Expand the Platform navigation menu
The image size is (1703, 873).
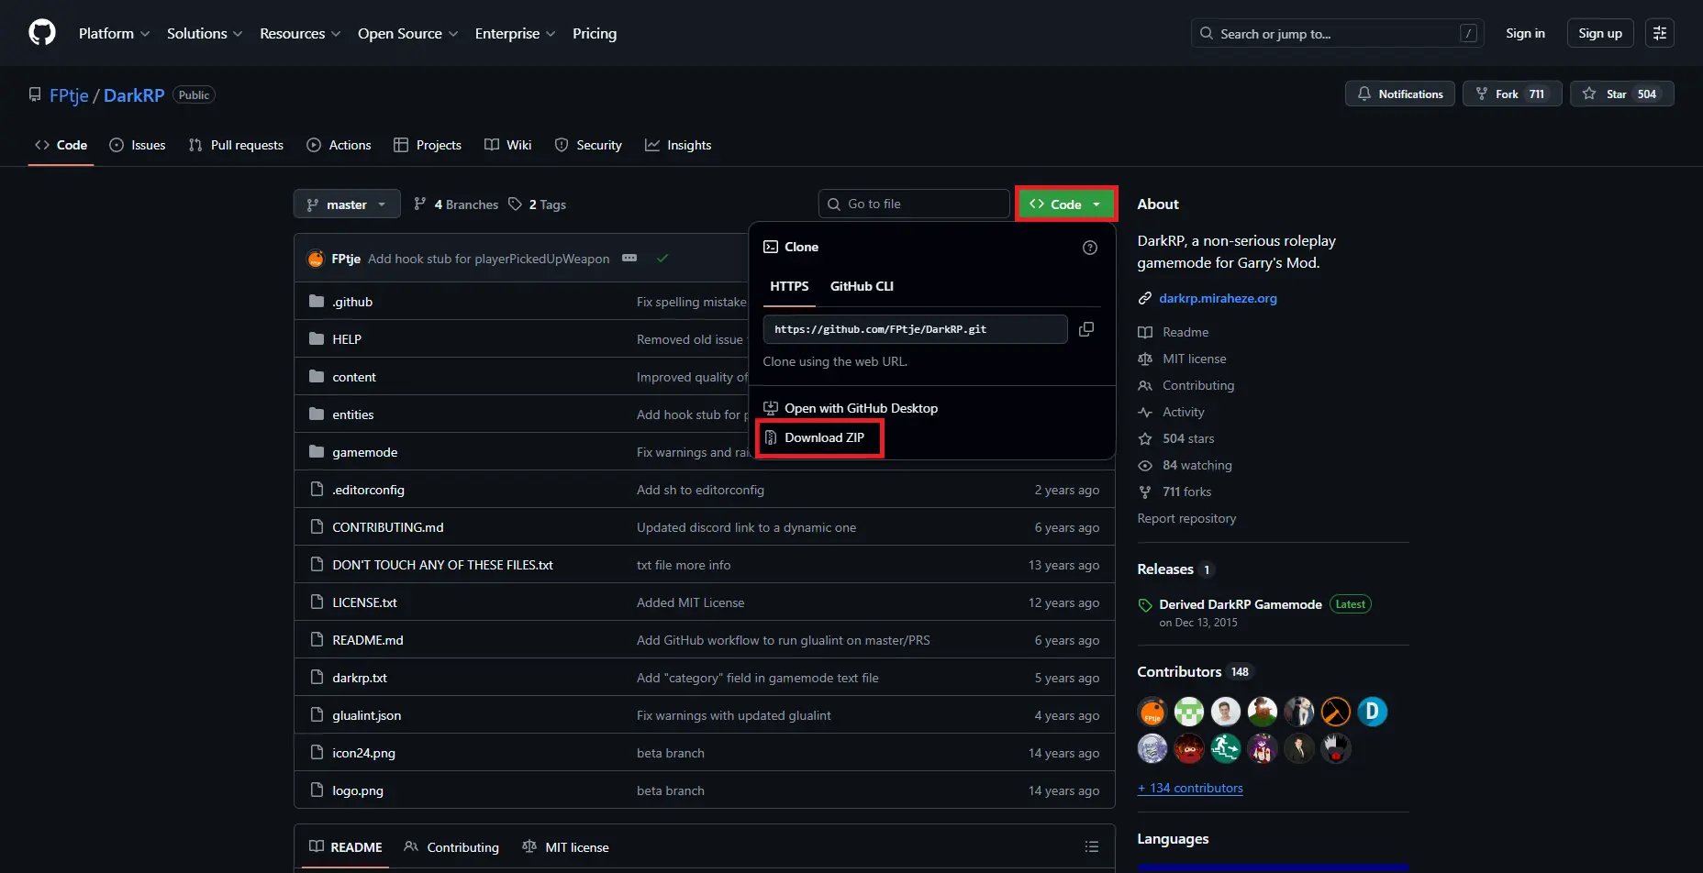(114, 33)
